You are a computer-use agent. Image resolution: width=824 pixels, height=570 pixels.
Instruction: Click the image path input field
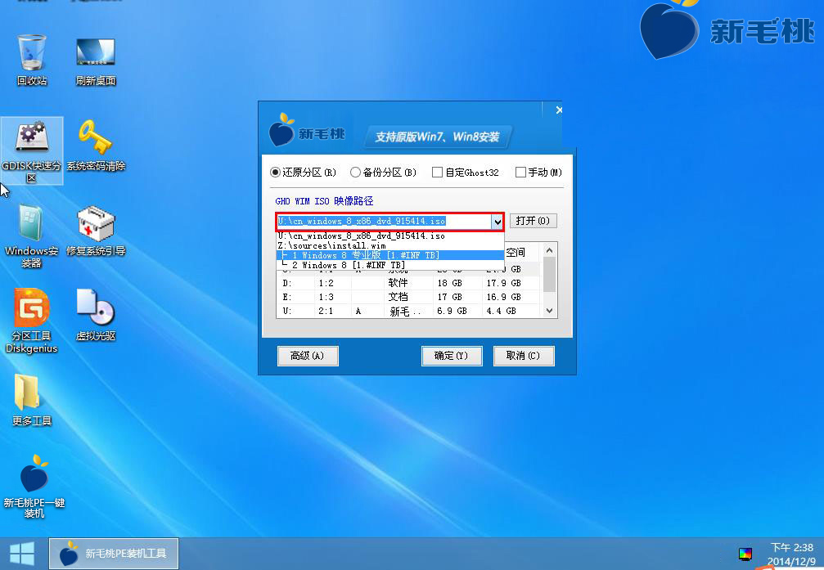pyautogui.click(x=385, y=222)
